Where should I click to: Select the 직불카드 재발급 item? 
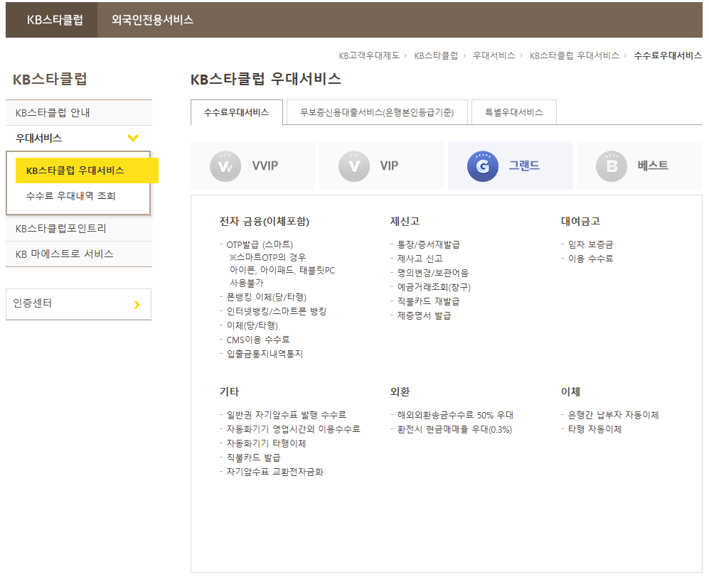(x=428, y=301)
